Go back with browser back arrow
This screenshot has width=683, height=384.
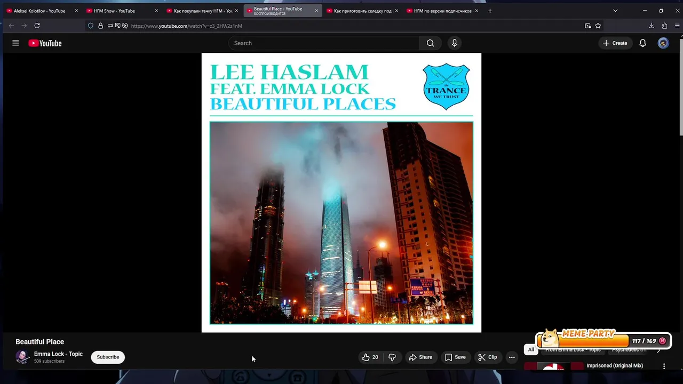pos(11,26)
